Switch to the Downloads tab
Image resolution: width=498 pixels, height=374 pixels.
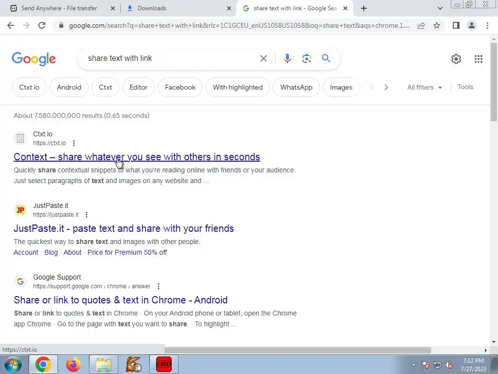[x=152, y=8]
